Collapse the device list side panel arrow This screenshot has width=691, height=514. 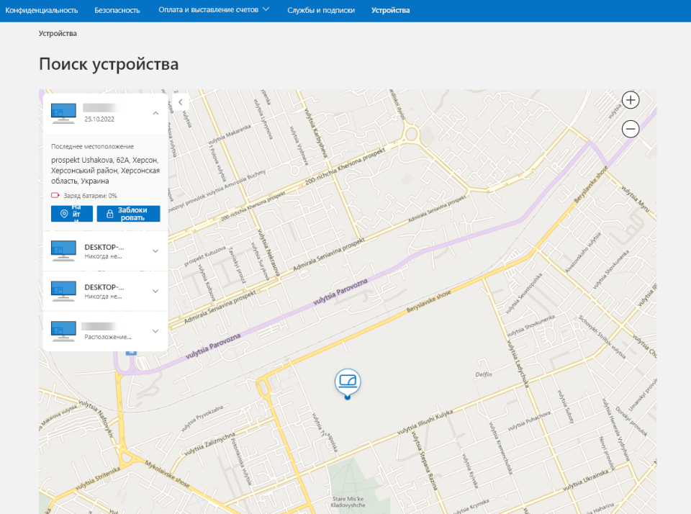coord(180,103)
